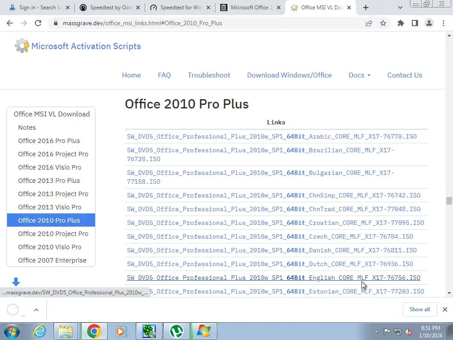Image resolution: width=453 pixels, height=340 pixels.
Task: Close the Speedtest for Windows tab
Action: 208,8
